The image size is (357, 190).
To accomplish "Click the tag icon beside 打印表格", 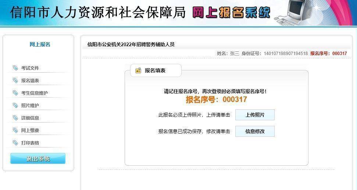I will 15,143.
